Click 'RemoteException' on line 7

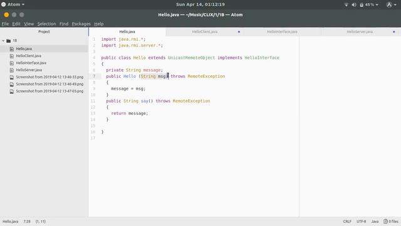206,77
